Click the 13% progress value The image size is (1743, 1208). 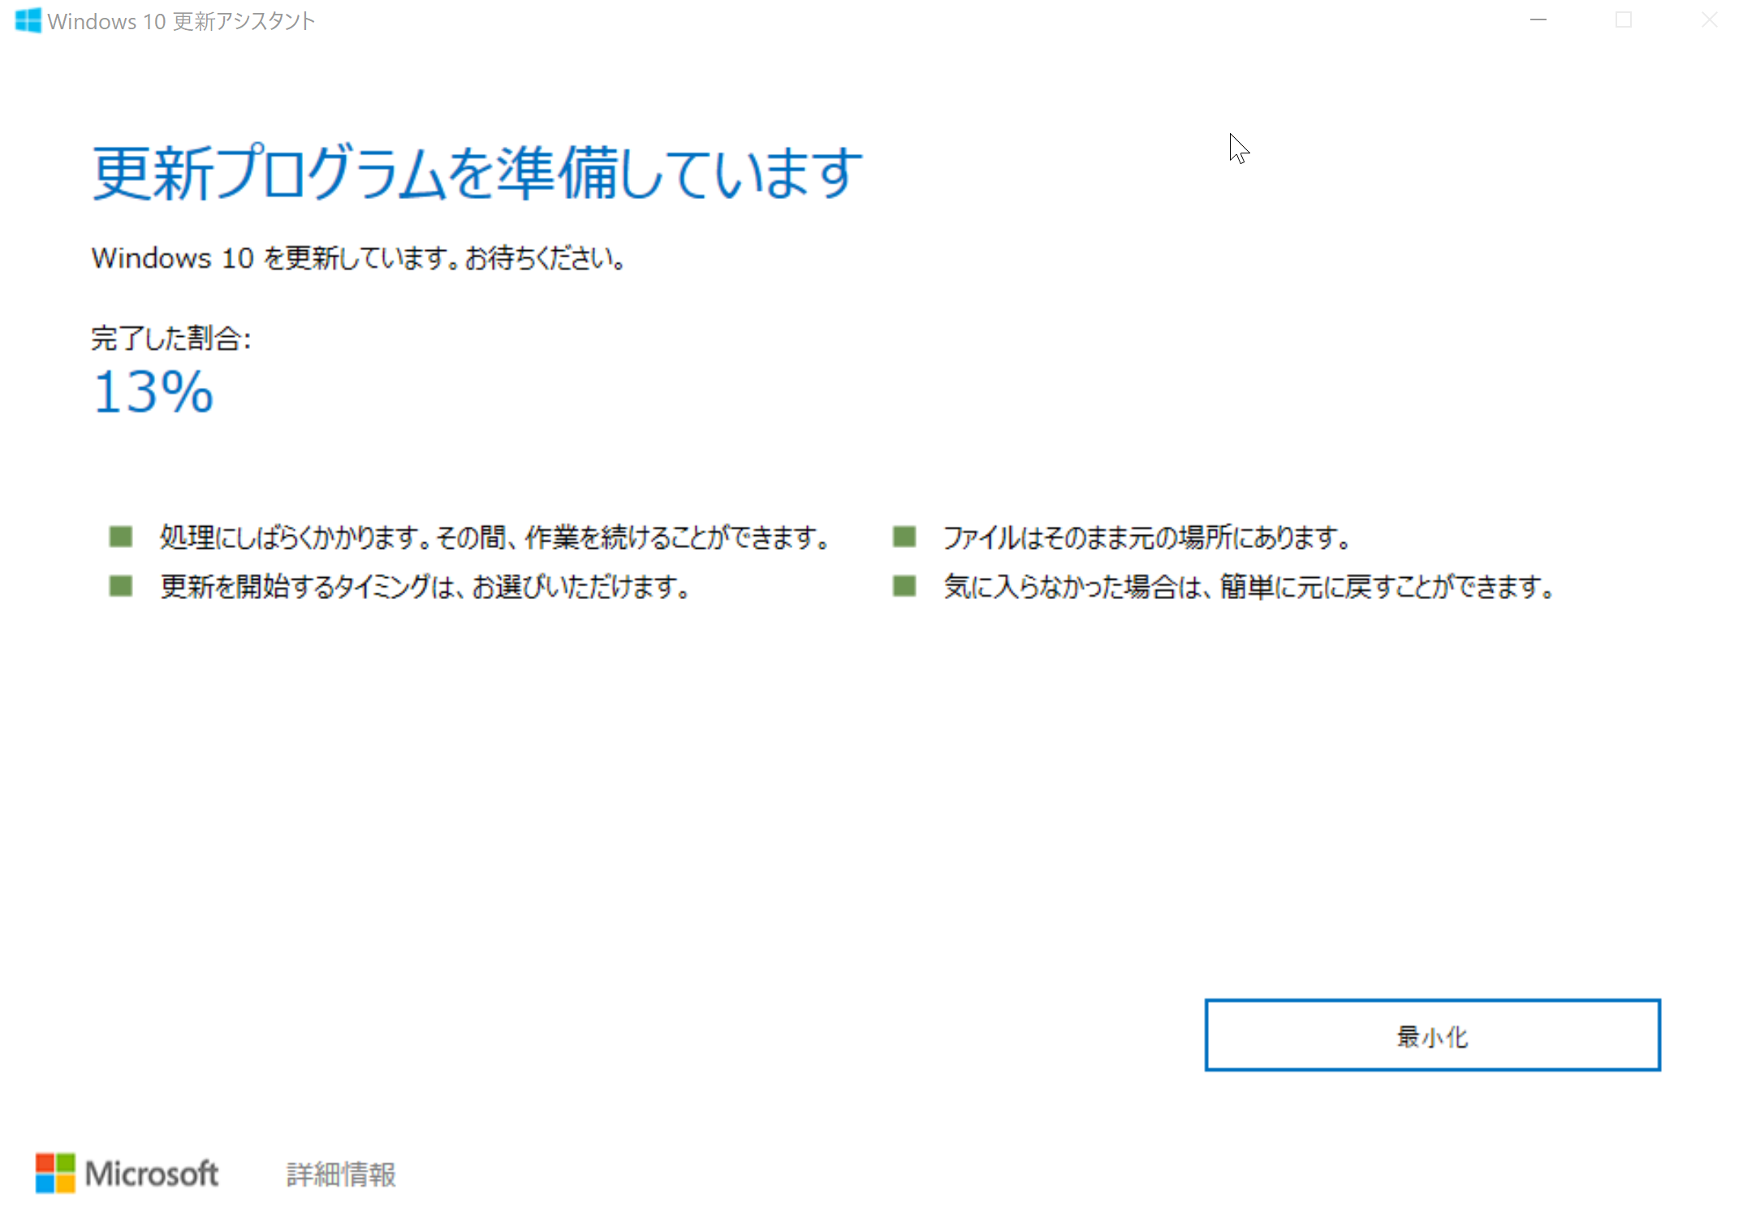coord(153,392)
